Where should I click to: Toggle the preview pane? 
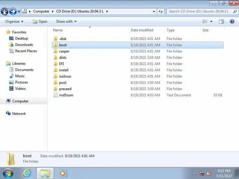point(221,21)
